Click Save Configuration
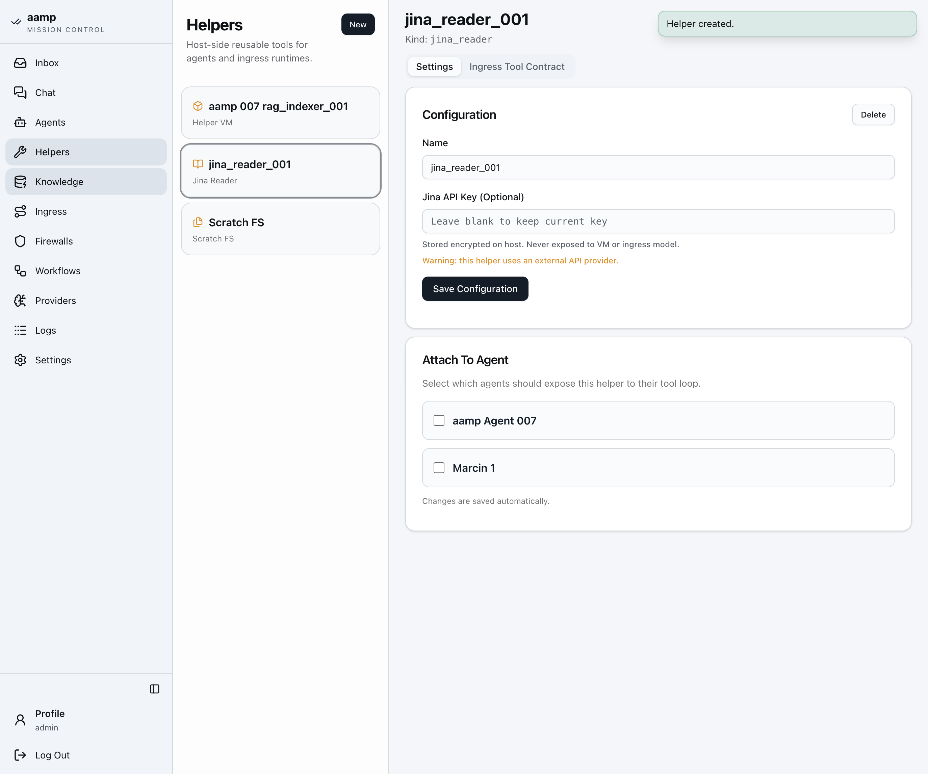The image size is (928, 774). (475, 288)
